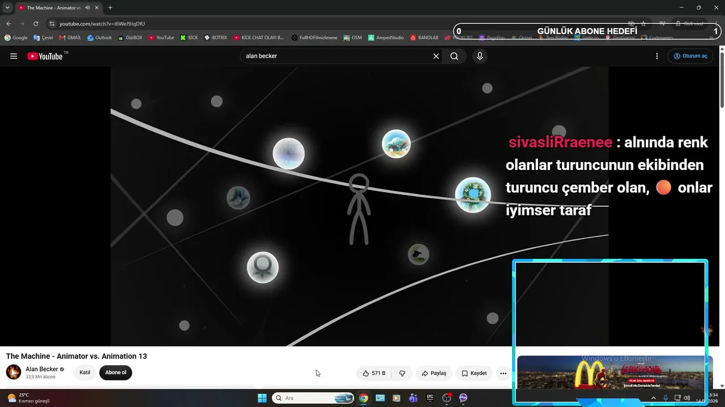The width and height of the screenshot is (725, 407).
Task: Open Microsoft Teams from the taskbar
Action: pyautogui.click(x=413, y=398)
